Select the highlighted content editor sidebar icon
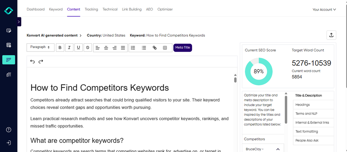Screen dimensions: 347x152 click(8, 60)
